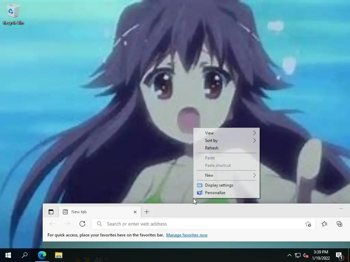Minimize the Edge window
This screenshot has height=262, width=350.
pos(341,209)
